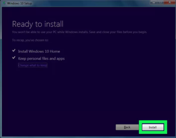Click the 'You won't be able to use your PC' text

tap(80, 32)
